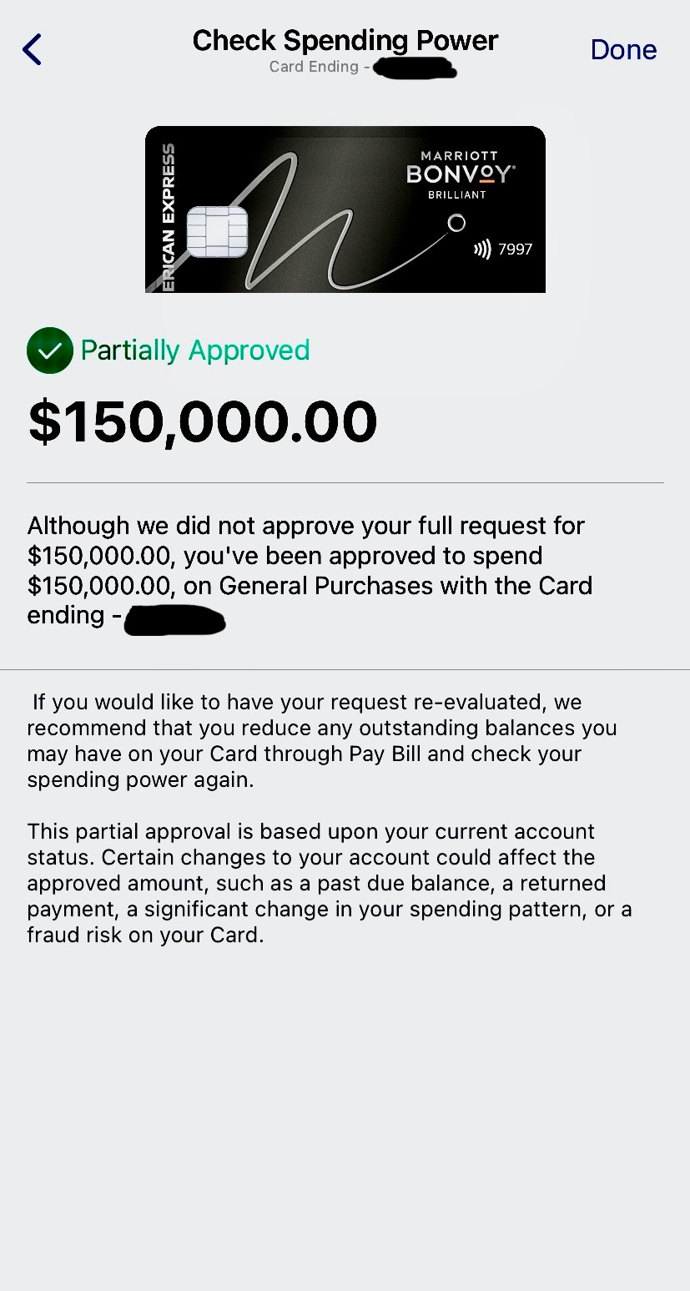The height and width of the screenshot is (1291, 690).
Task: Tap the Partially Approved status text
Action: coord(194,350)
